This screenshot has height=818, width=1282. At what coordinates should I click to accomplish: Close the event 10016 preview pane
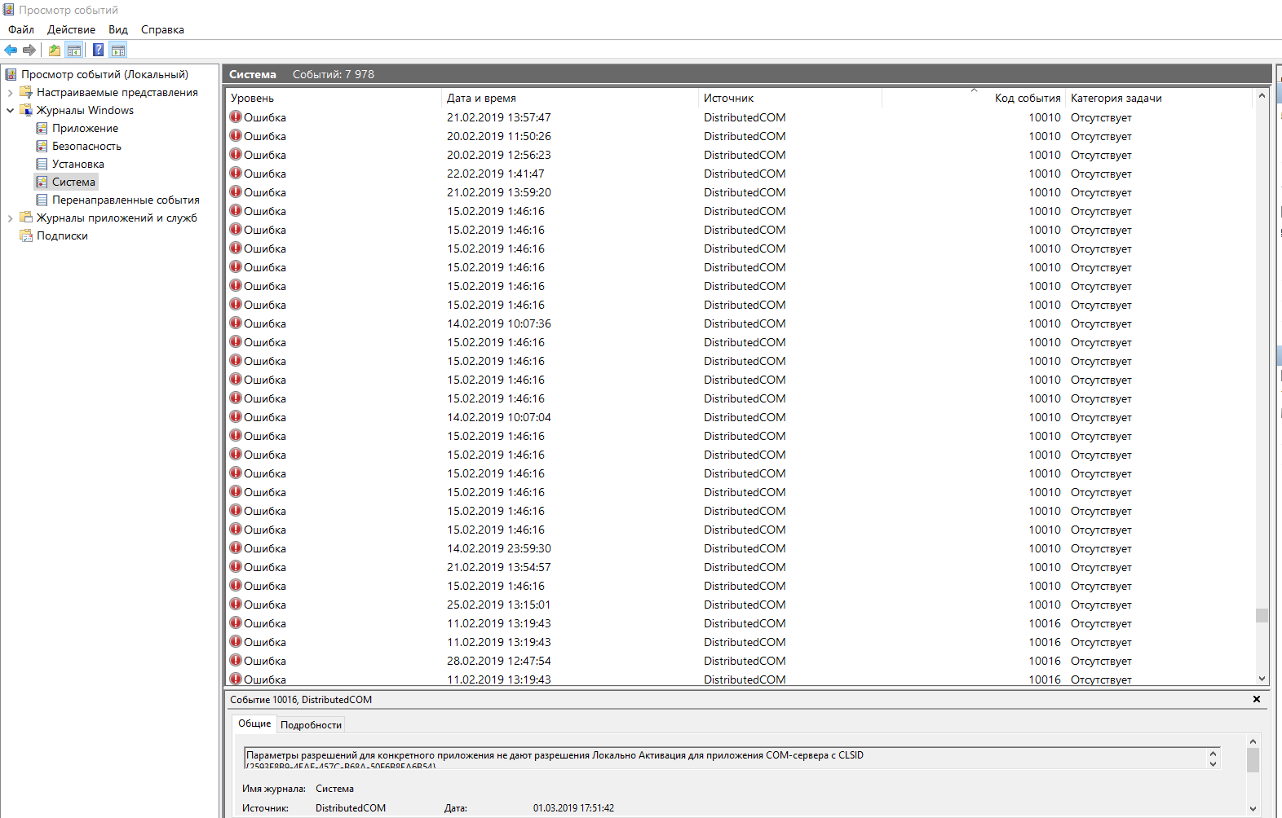[1257, 699]
